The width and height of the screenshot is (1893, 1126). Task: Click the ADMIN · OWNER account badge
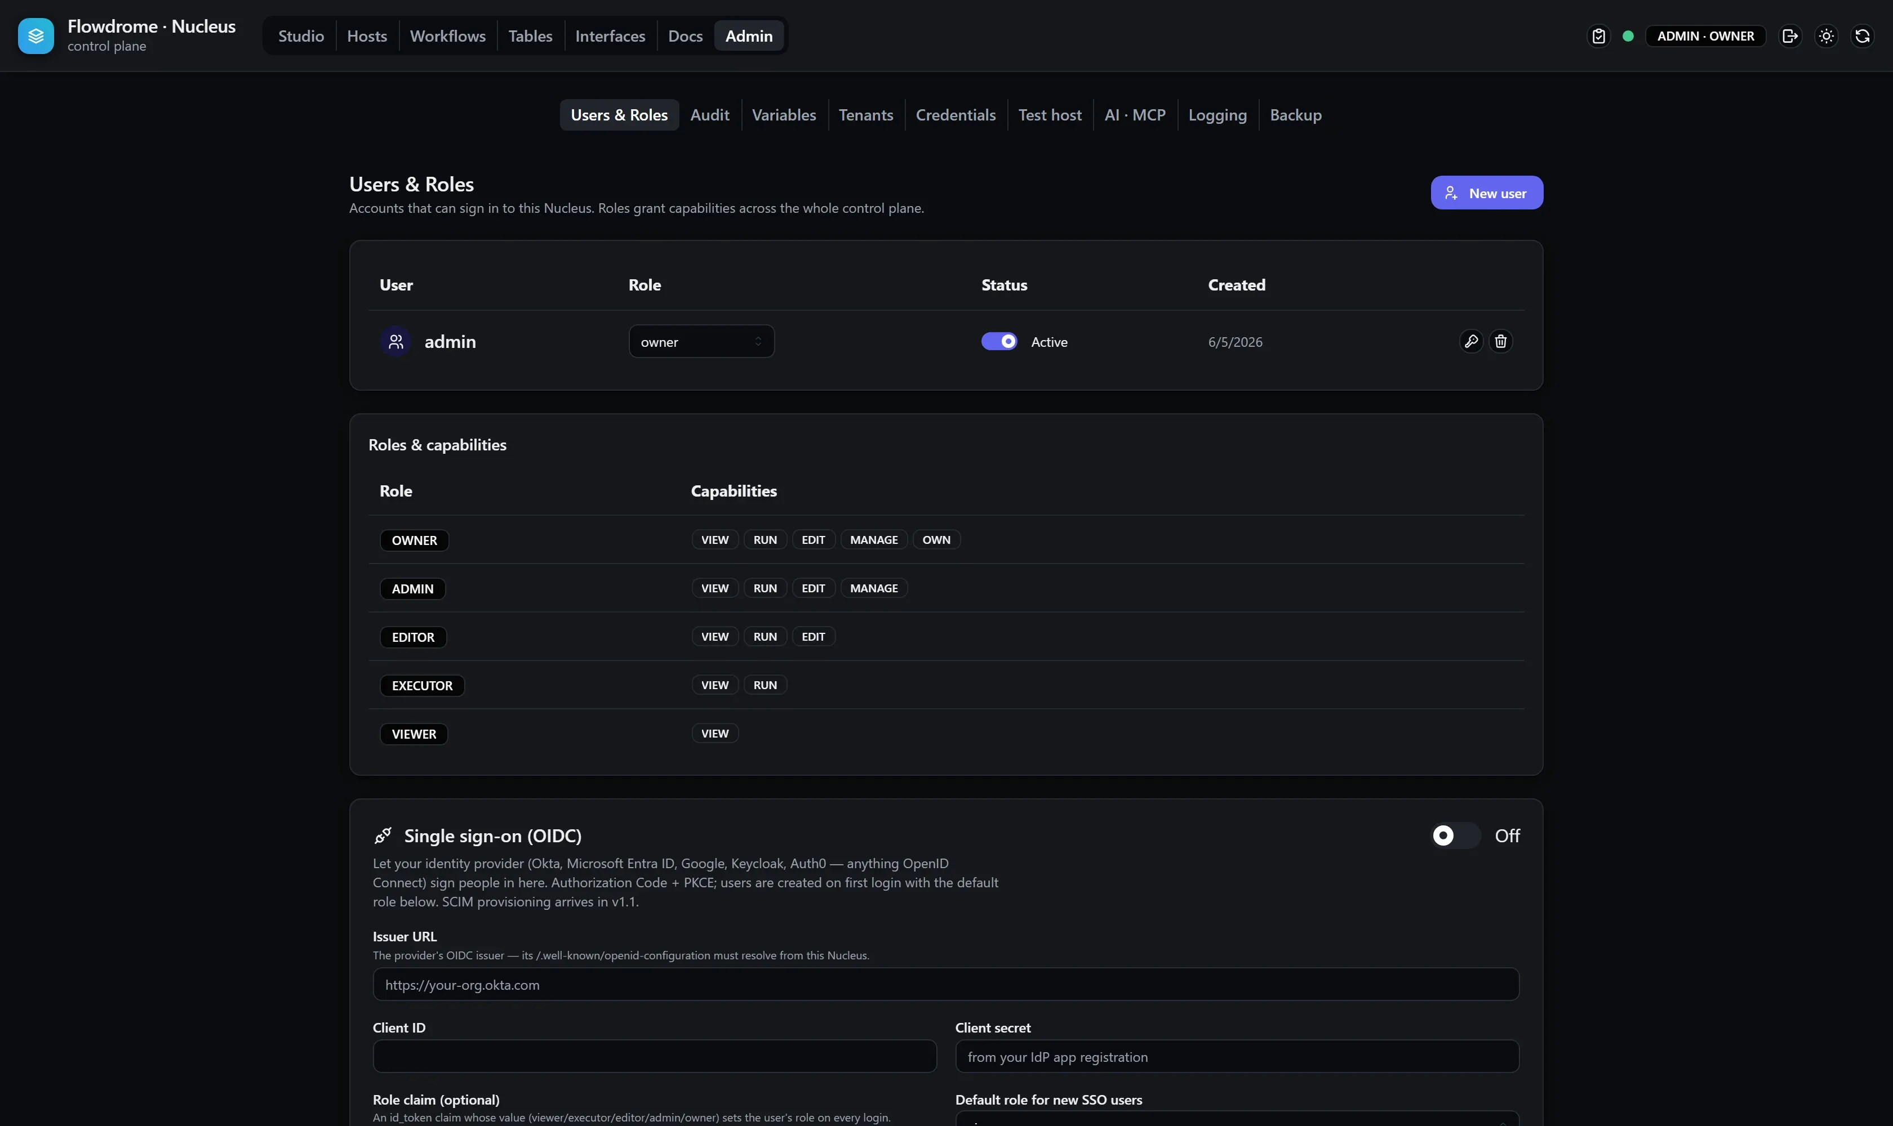pyautogui.click(x=1705, y=35)
